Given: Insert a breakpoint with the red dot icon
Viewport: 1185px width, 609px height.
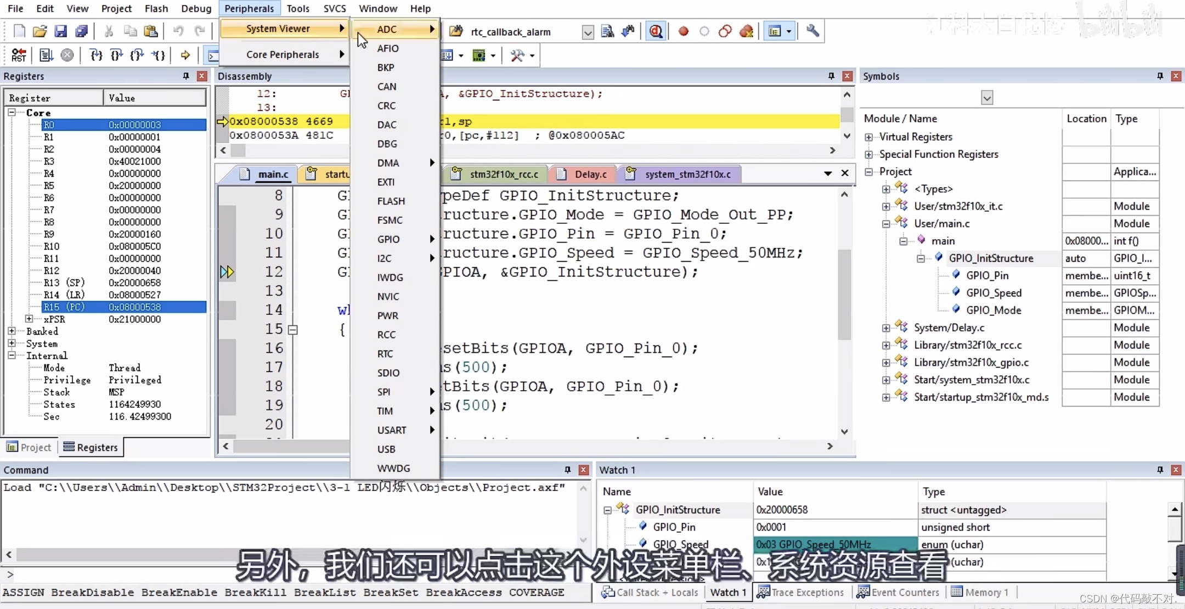Looking at the screenshot, I should click(x=683, y=31).
